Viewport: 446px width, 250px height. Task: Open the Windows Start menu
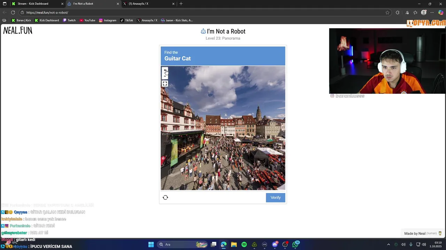click(x=151, y=244)
